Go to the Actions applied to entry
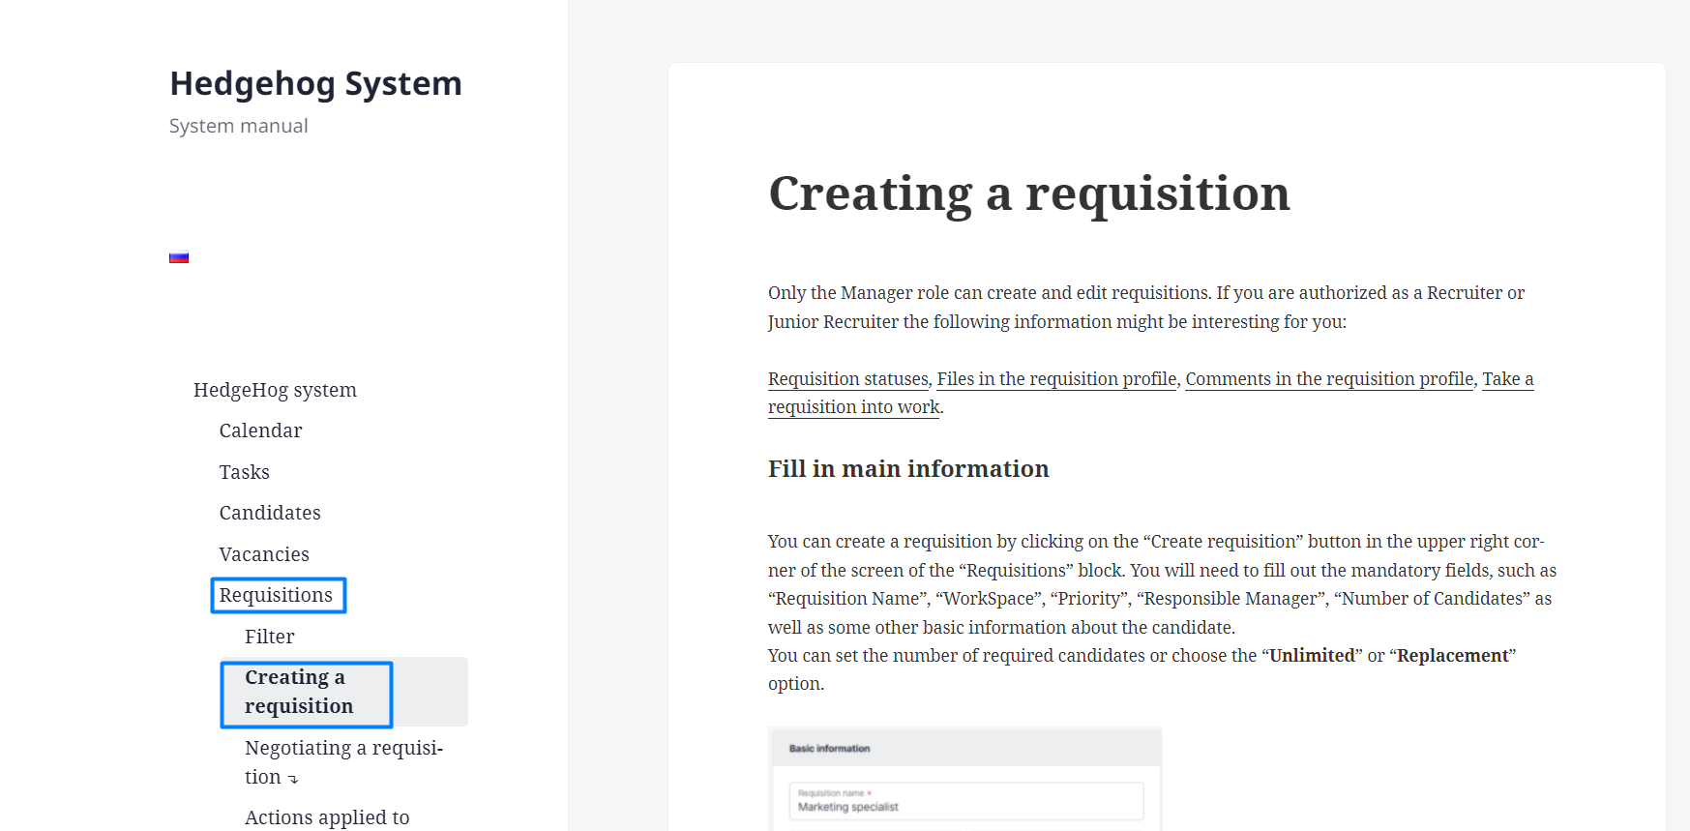Viewport: 1690px width, 831px height. [327, 817]
